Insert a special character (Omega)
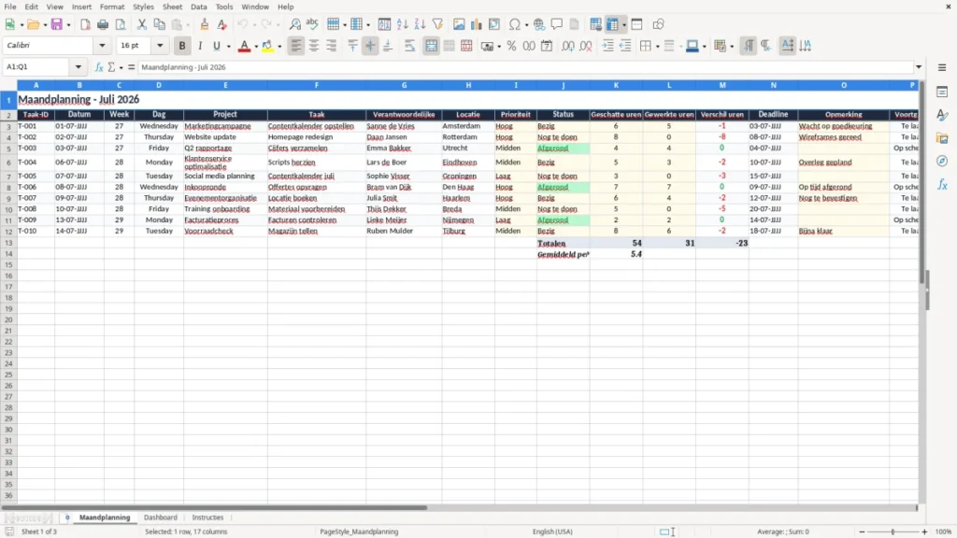This screenshot has height=538, width=957. click(x=515, y=24)
